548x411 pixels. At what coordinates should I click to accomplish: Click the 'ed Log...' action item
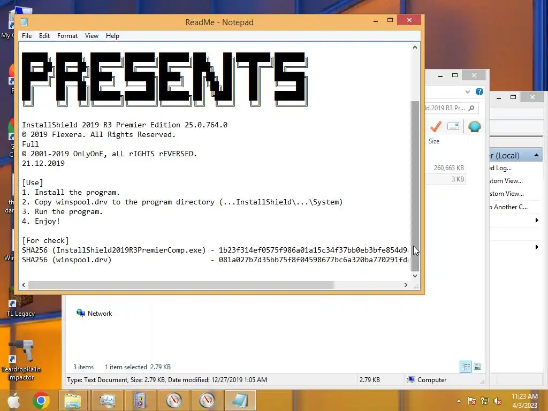tap(500, 168)
